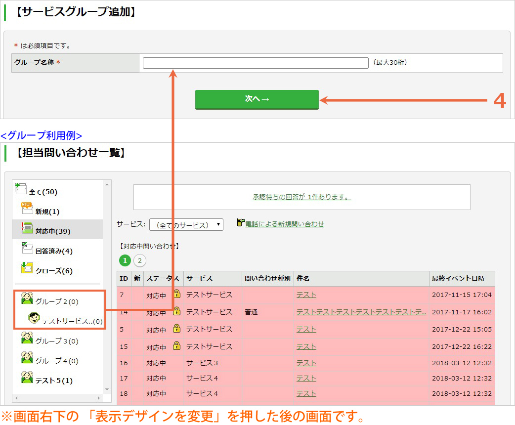Click the 新規(1) envelope icon
This screenshot has height=425, width=515.
pyautogui.click(x=27, y=209)
